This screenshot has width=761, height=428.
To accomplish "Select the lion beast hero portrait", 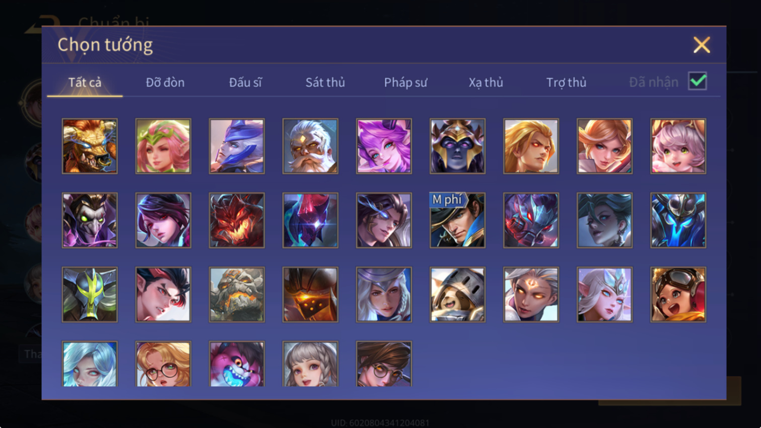I will [x=90, y=146].
